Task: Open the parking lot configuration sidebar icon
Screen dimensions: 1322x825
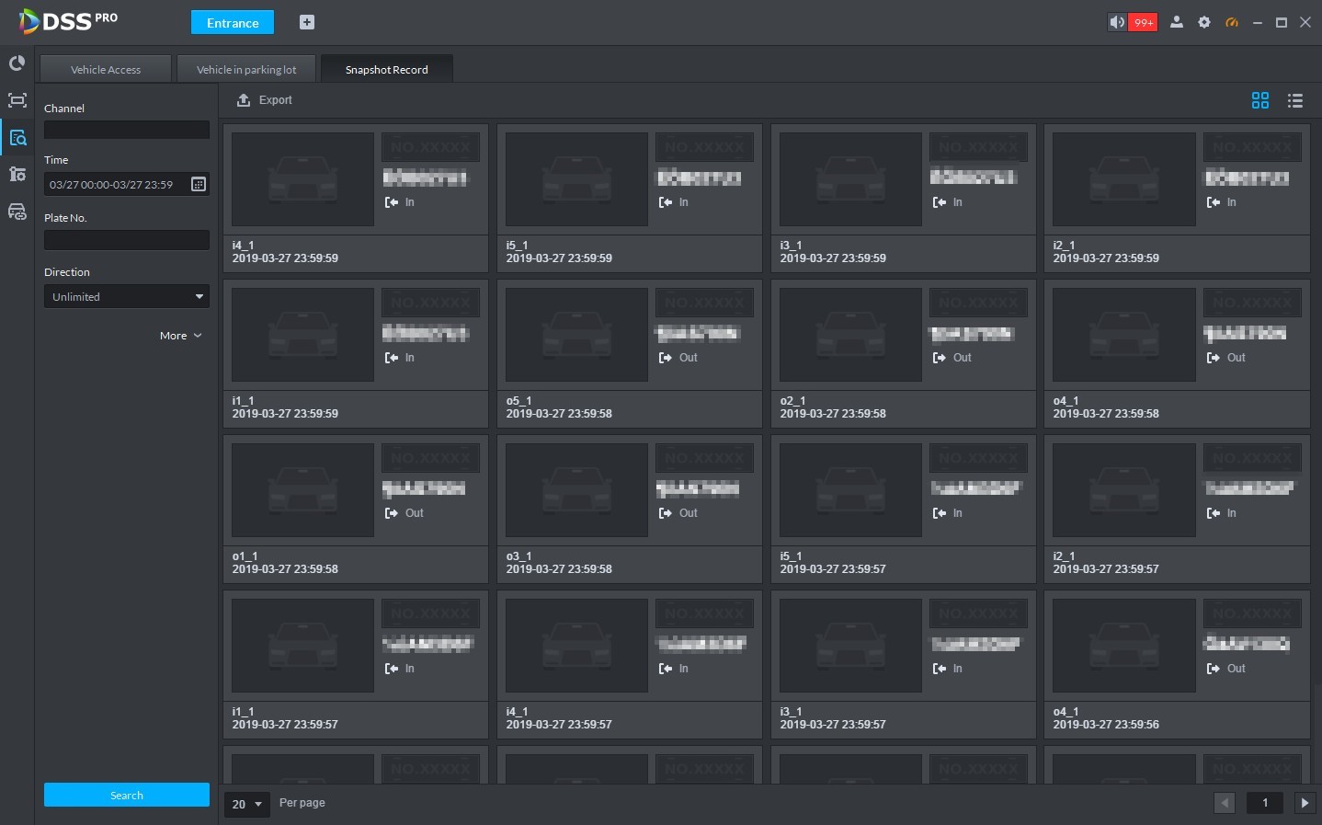Action: click(17, 174)
